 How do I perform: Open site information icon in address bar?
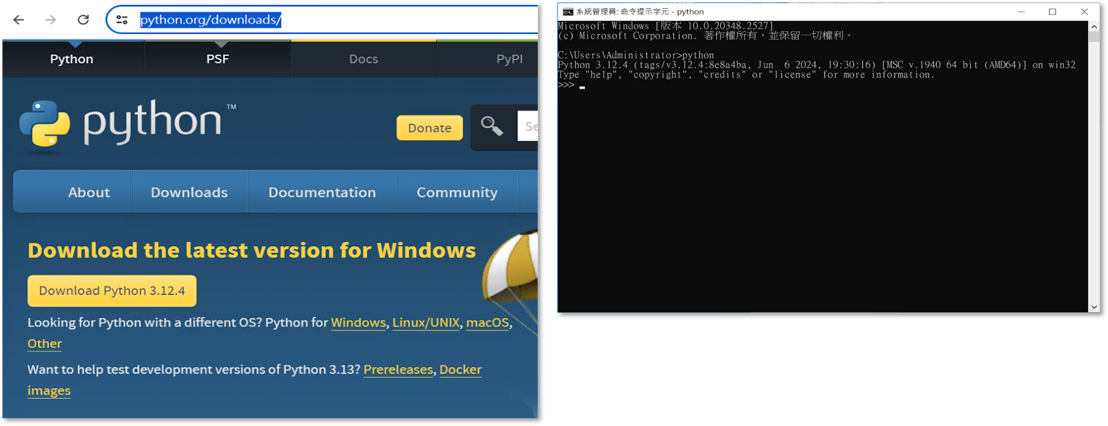[122, 19]
